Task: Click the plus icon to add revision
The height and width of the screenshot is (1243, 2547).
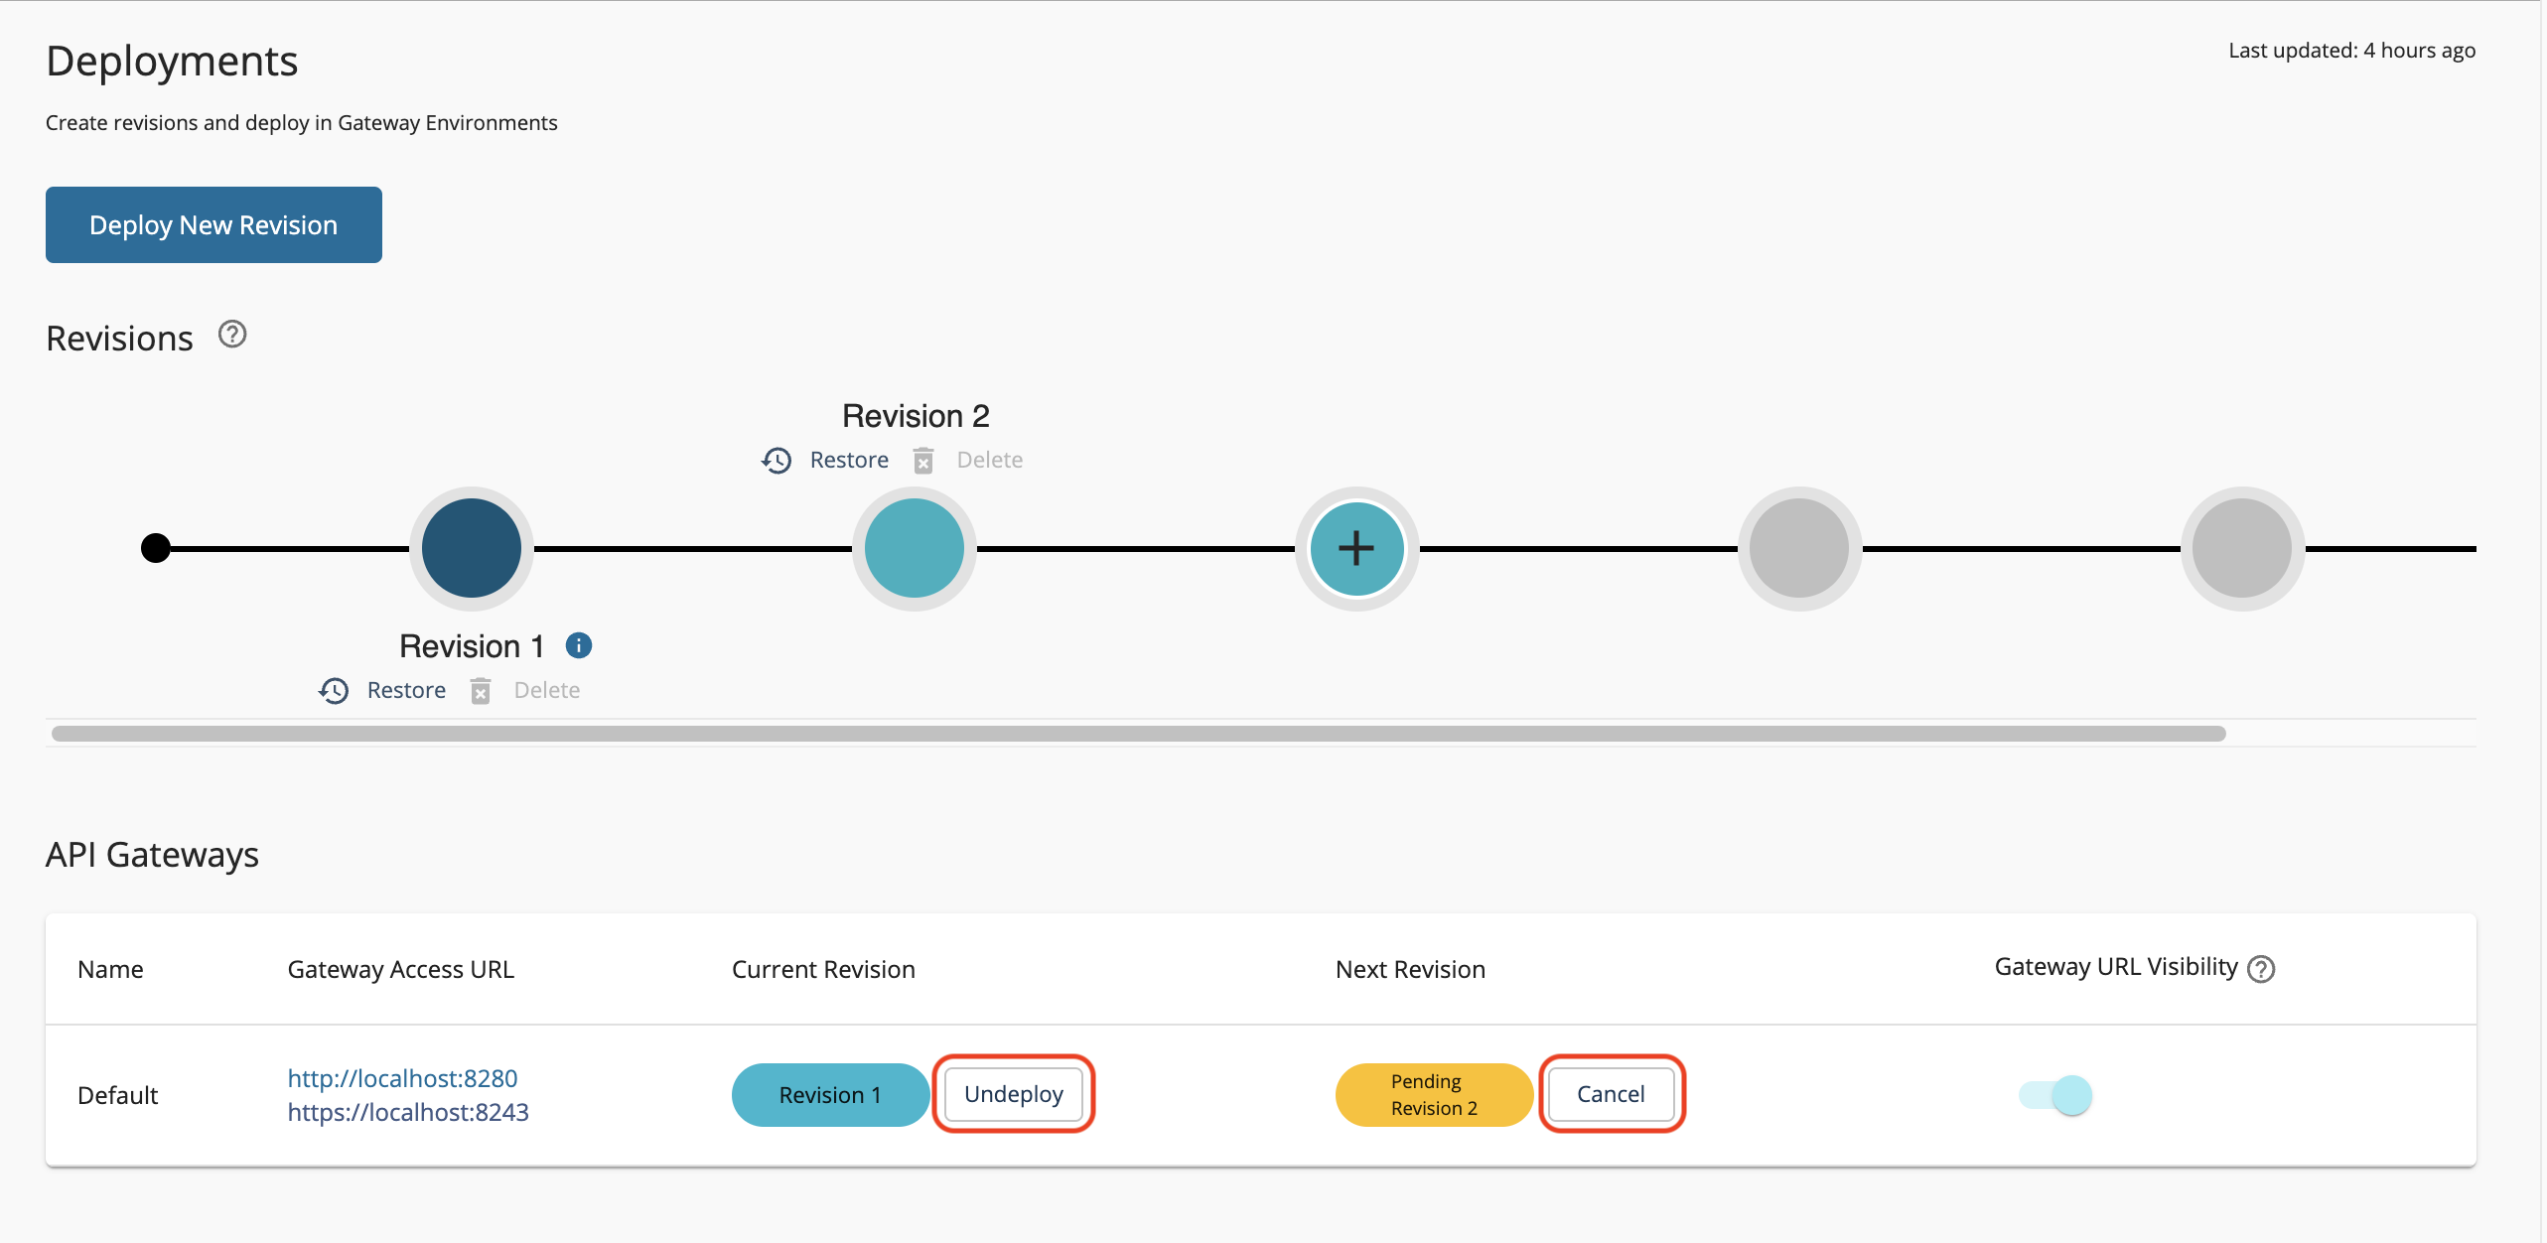Action: [x=1356, y=548]
